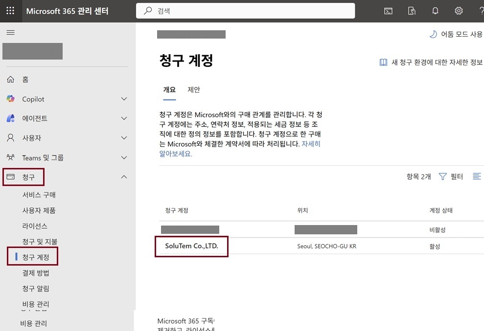Open 청구 알림 in sidebar

36,289
